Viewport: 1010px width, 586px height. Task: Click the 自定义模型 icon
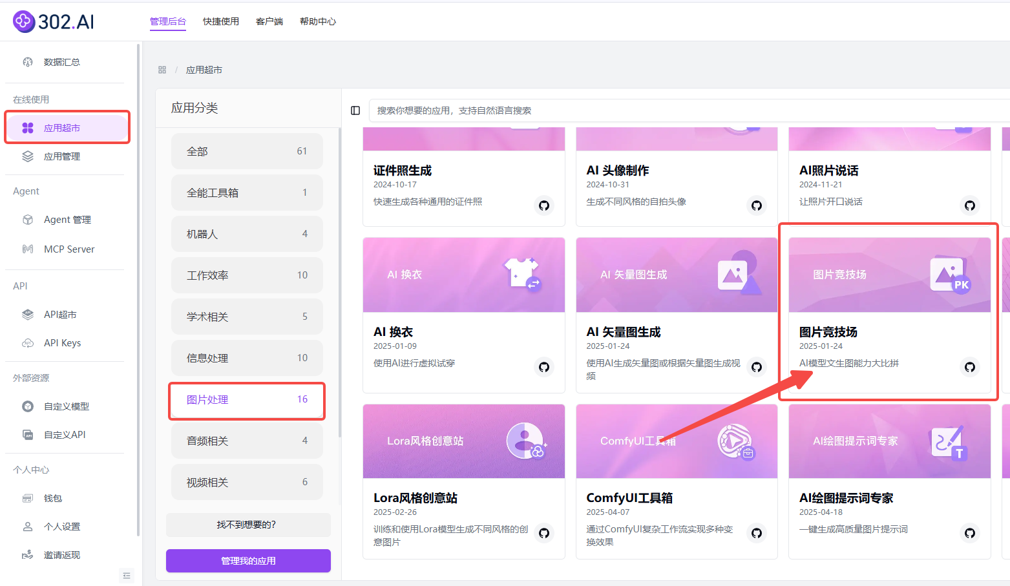(x=28, y=406)
